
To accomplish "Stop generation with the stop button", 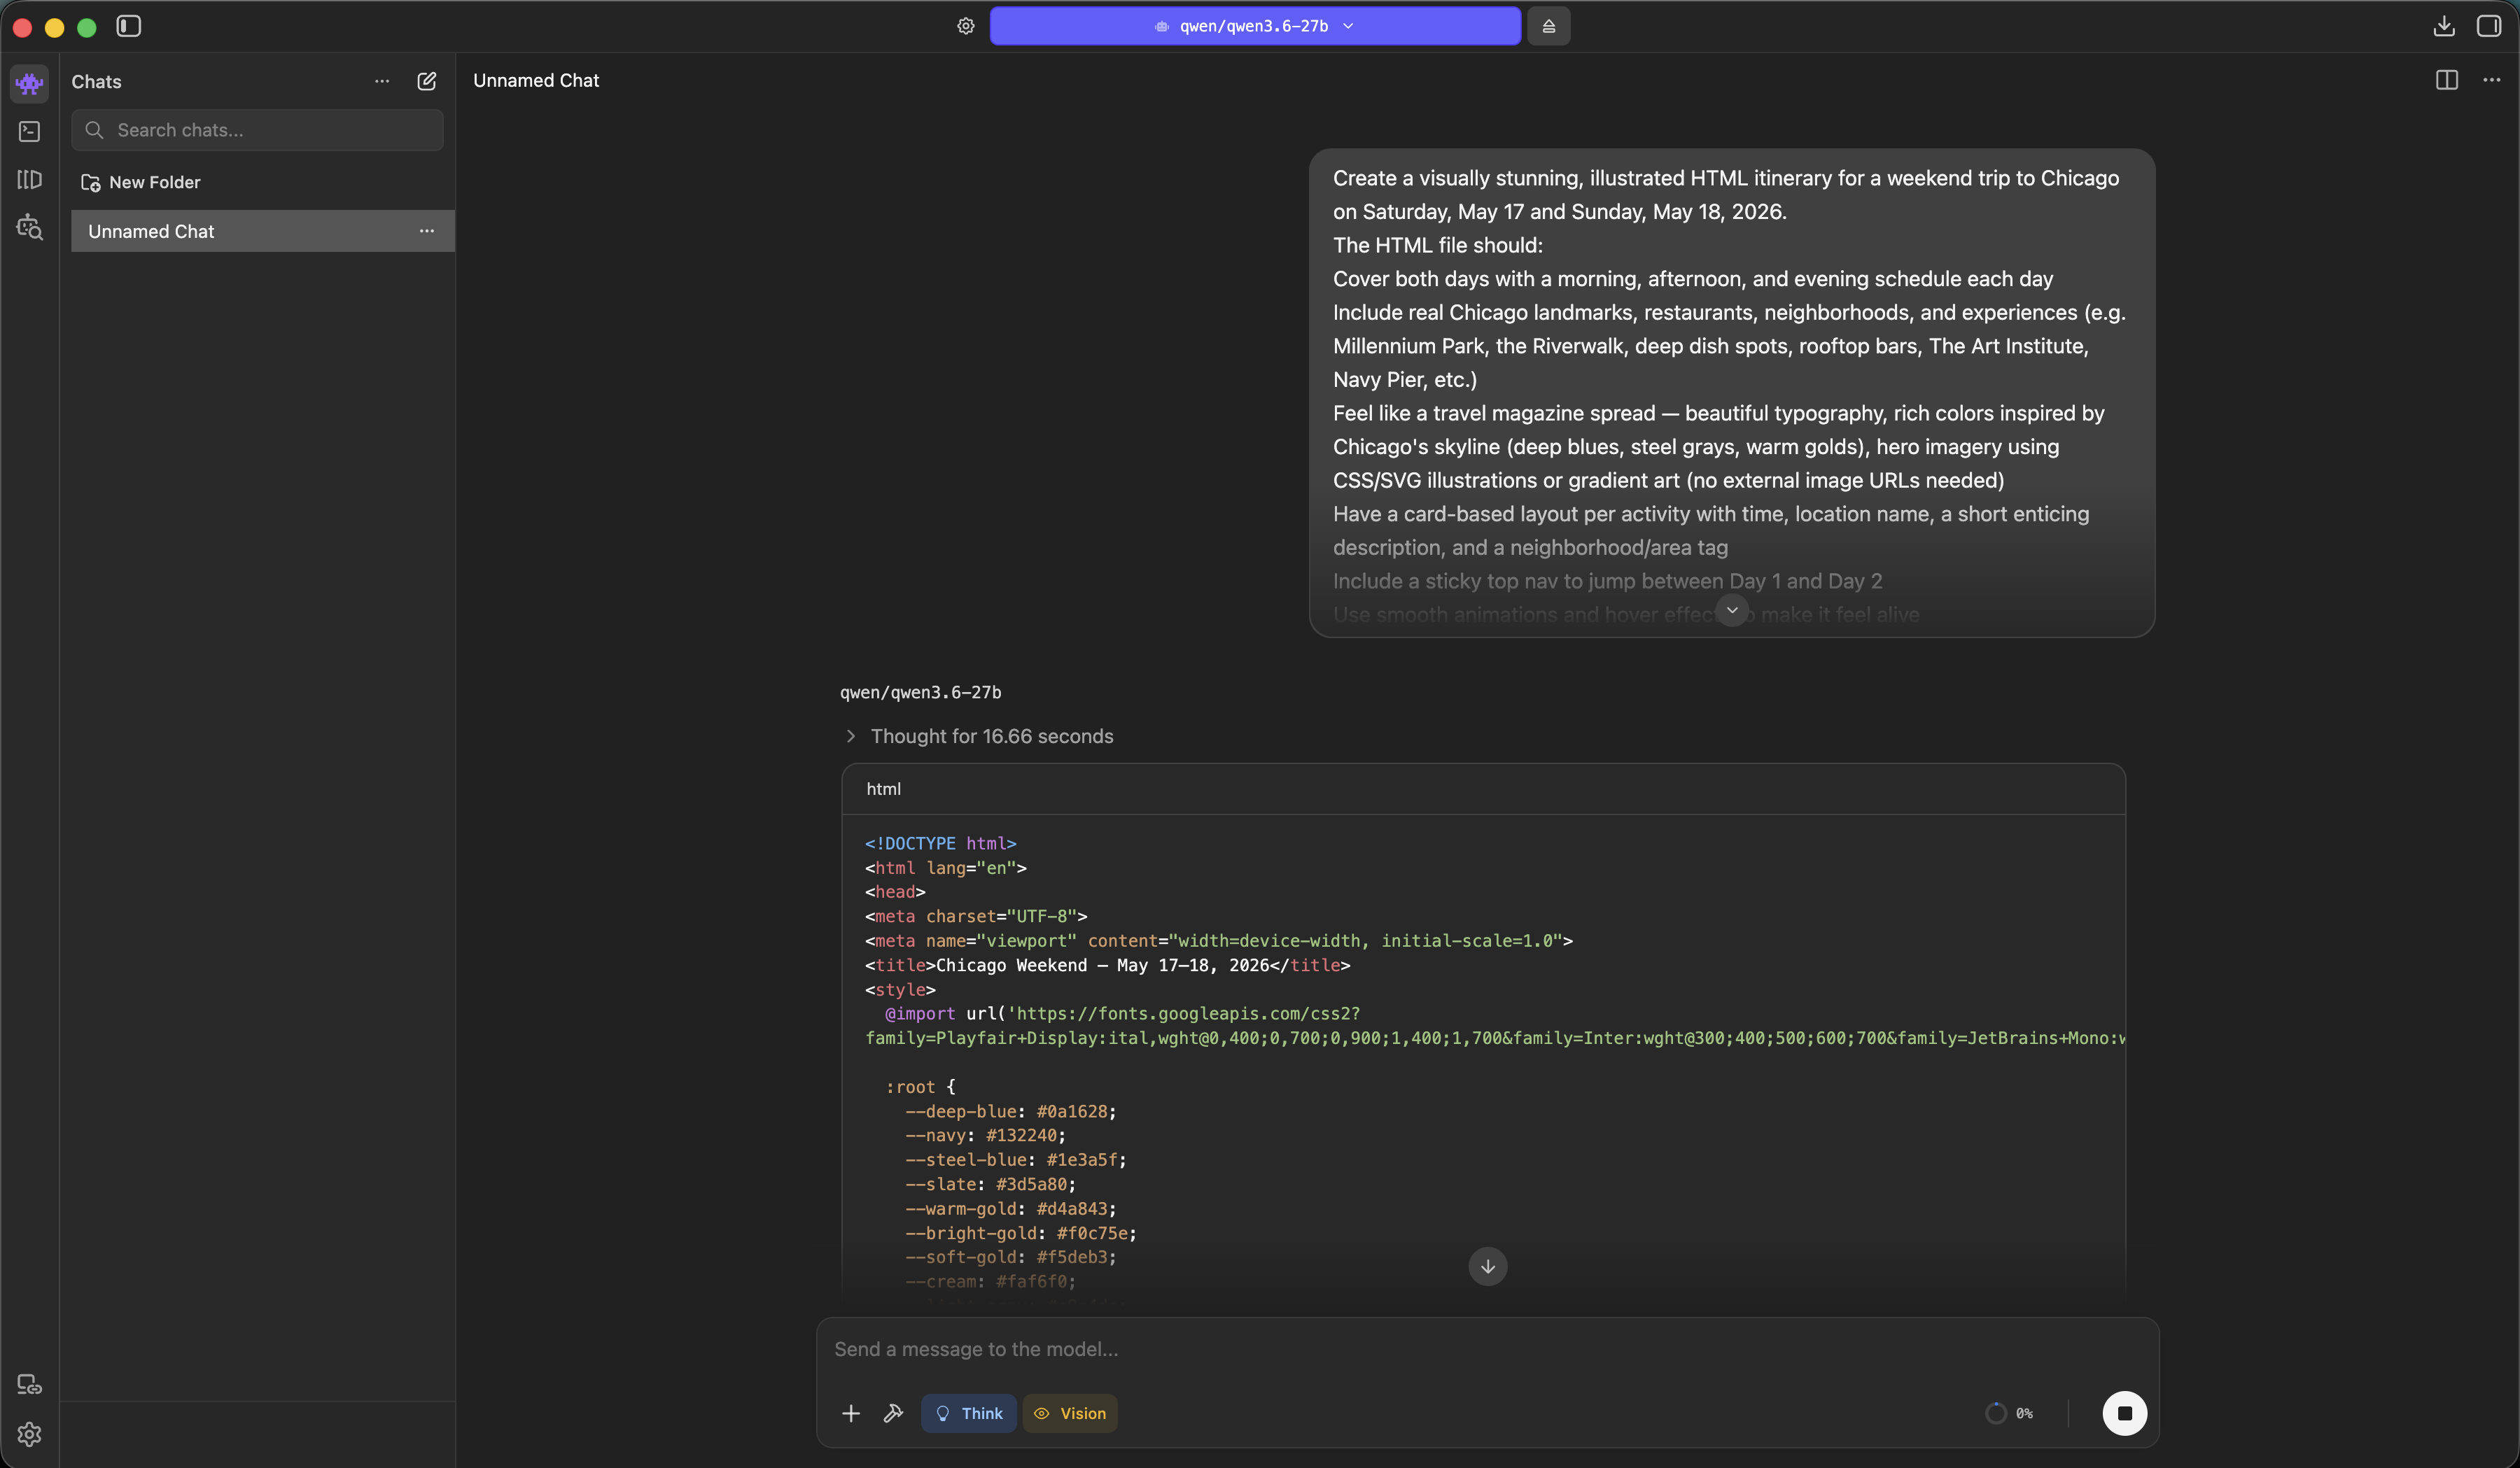I will click(2125, 1413).
